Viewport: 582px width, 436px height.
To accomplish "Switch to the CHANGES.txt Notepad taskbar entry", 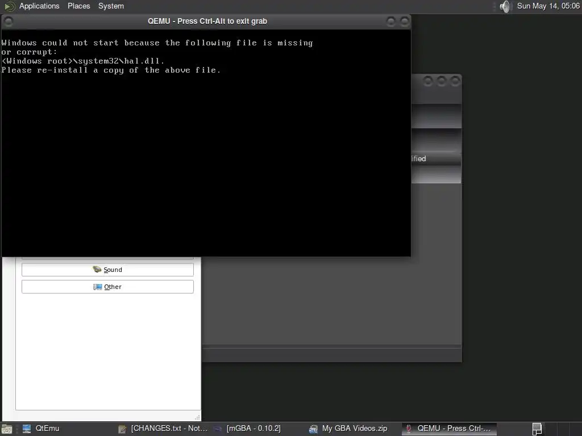I will (163, 429).
